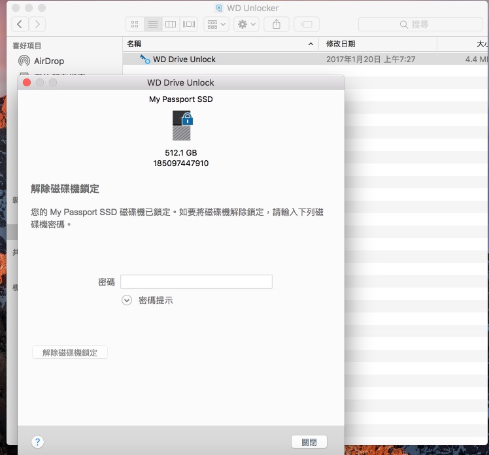Sort files by 名稱 column header
489x455 pixels.
[x=216, y=44]
